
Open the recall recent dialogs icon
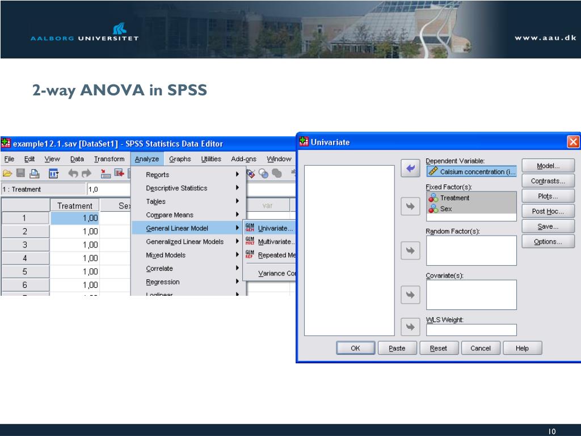pyautogui.click(x=53, y=173)
